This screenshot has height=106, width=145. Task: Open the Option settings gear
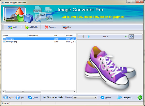30,97
